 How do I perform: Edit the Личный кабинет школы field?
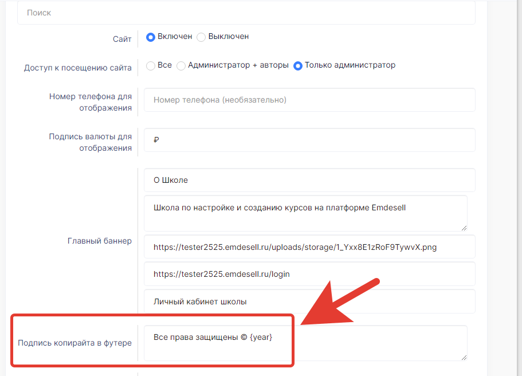[309, 301]
